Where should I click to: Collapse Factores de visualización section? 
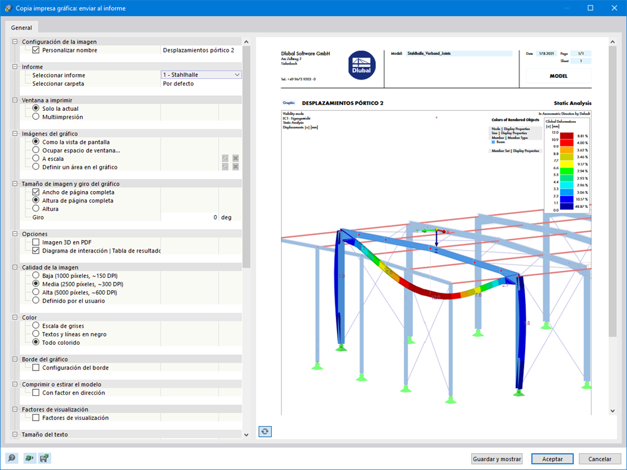(15, 409)
